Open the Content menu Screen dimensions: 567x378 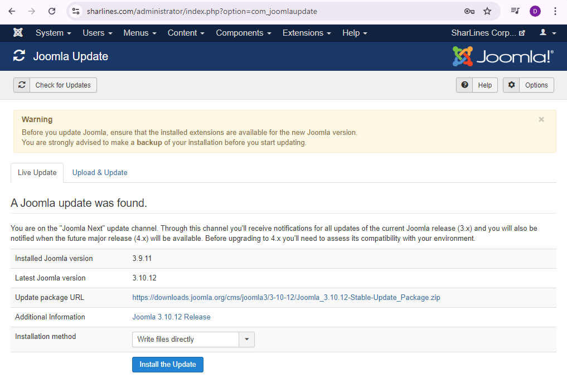(x=186, y=33)
